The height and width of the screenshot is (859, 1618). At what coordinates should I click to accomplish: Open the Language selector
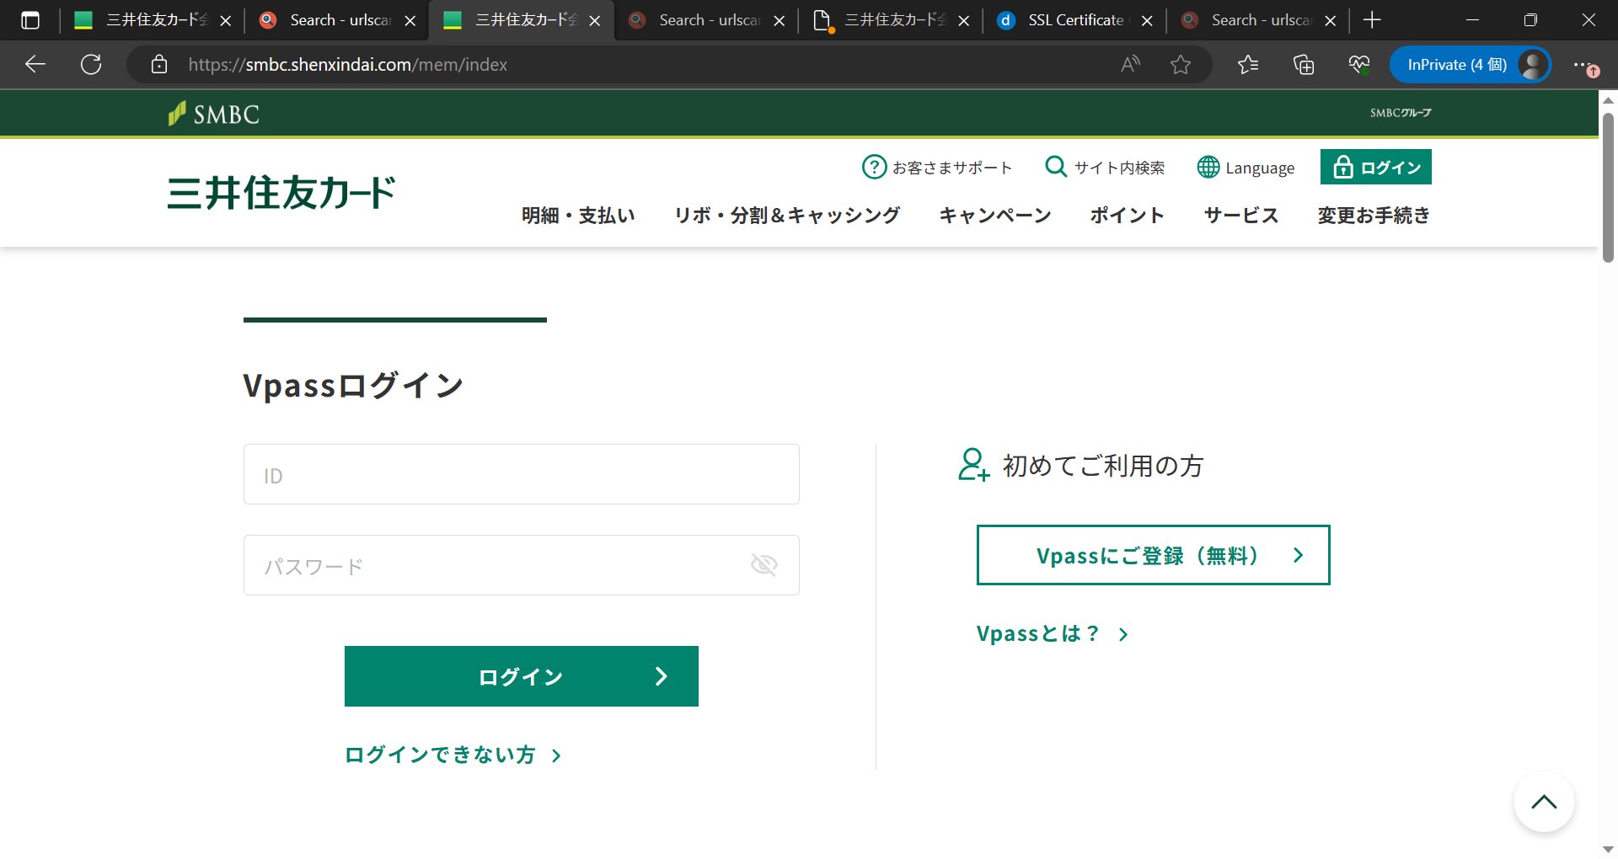point(1246,167)
